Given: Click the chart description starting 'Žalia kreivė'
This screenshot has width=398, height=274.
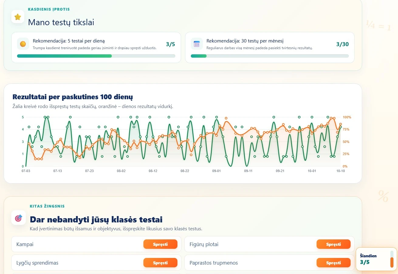Looking at the screenshot, I should tap(93, 107).
